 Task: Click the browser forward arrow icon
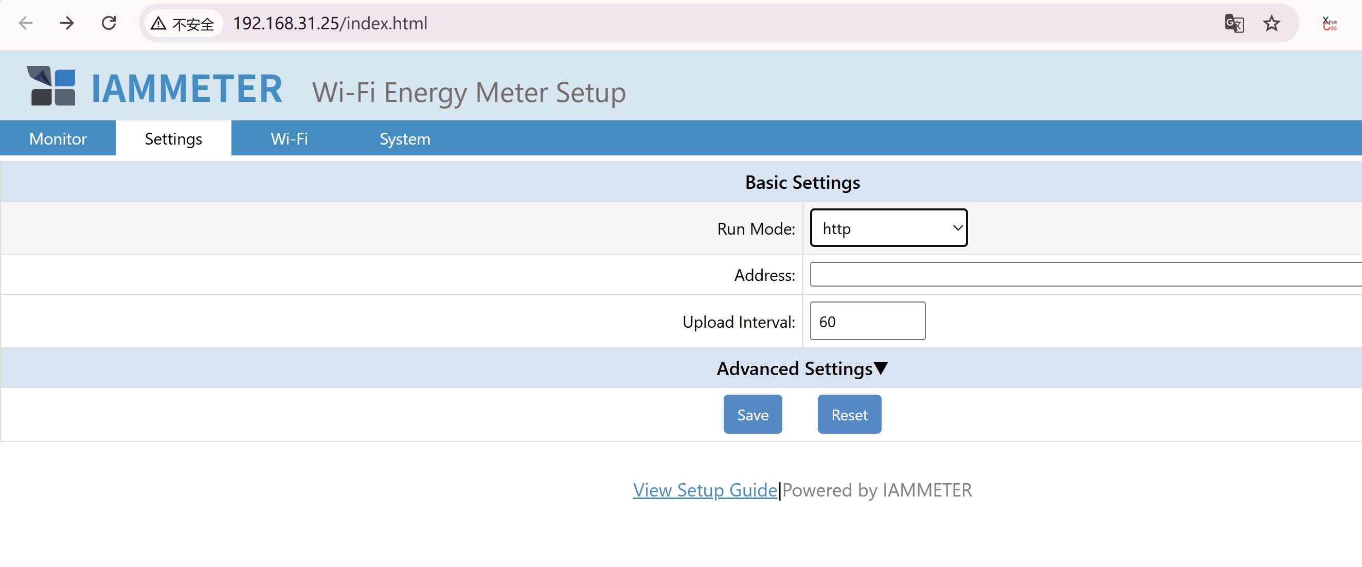point(67,23)
